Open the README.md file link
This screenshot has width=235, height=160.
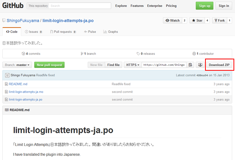[x=18, y=84]
